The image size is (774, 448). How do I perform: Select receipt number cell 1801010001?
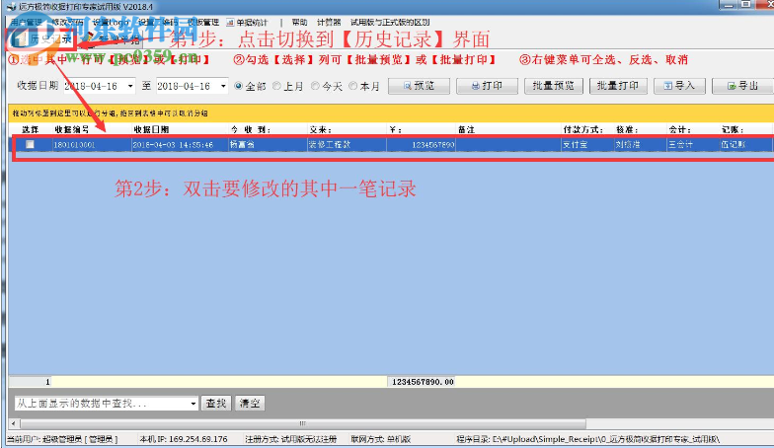pos(92,144)
